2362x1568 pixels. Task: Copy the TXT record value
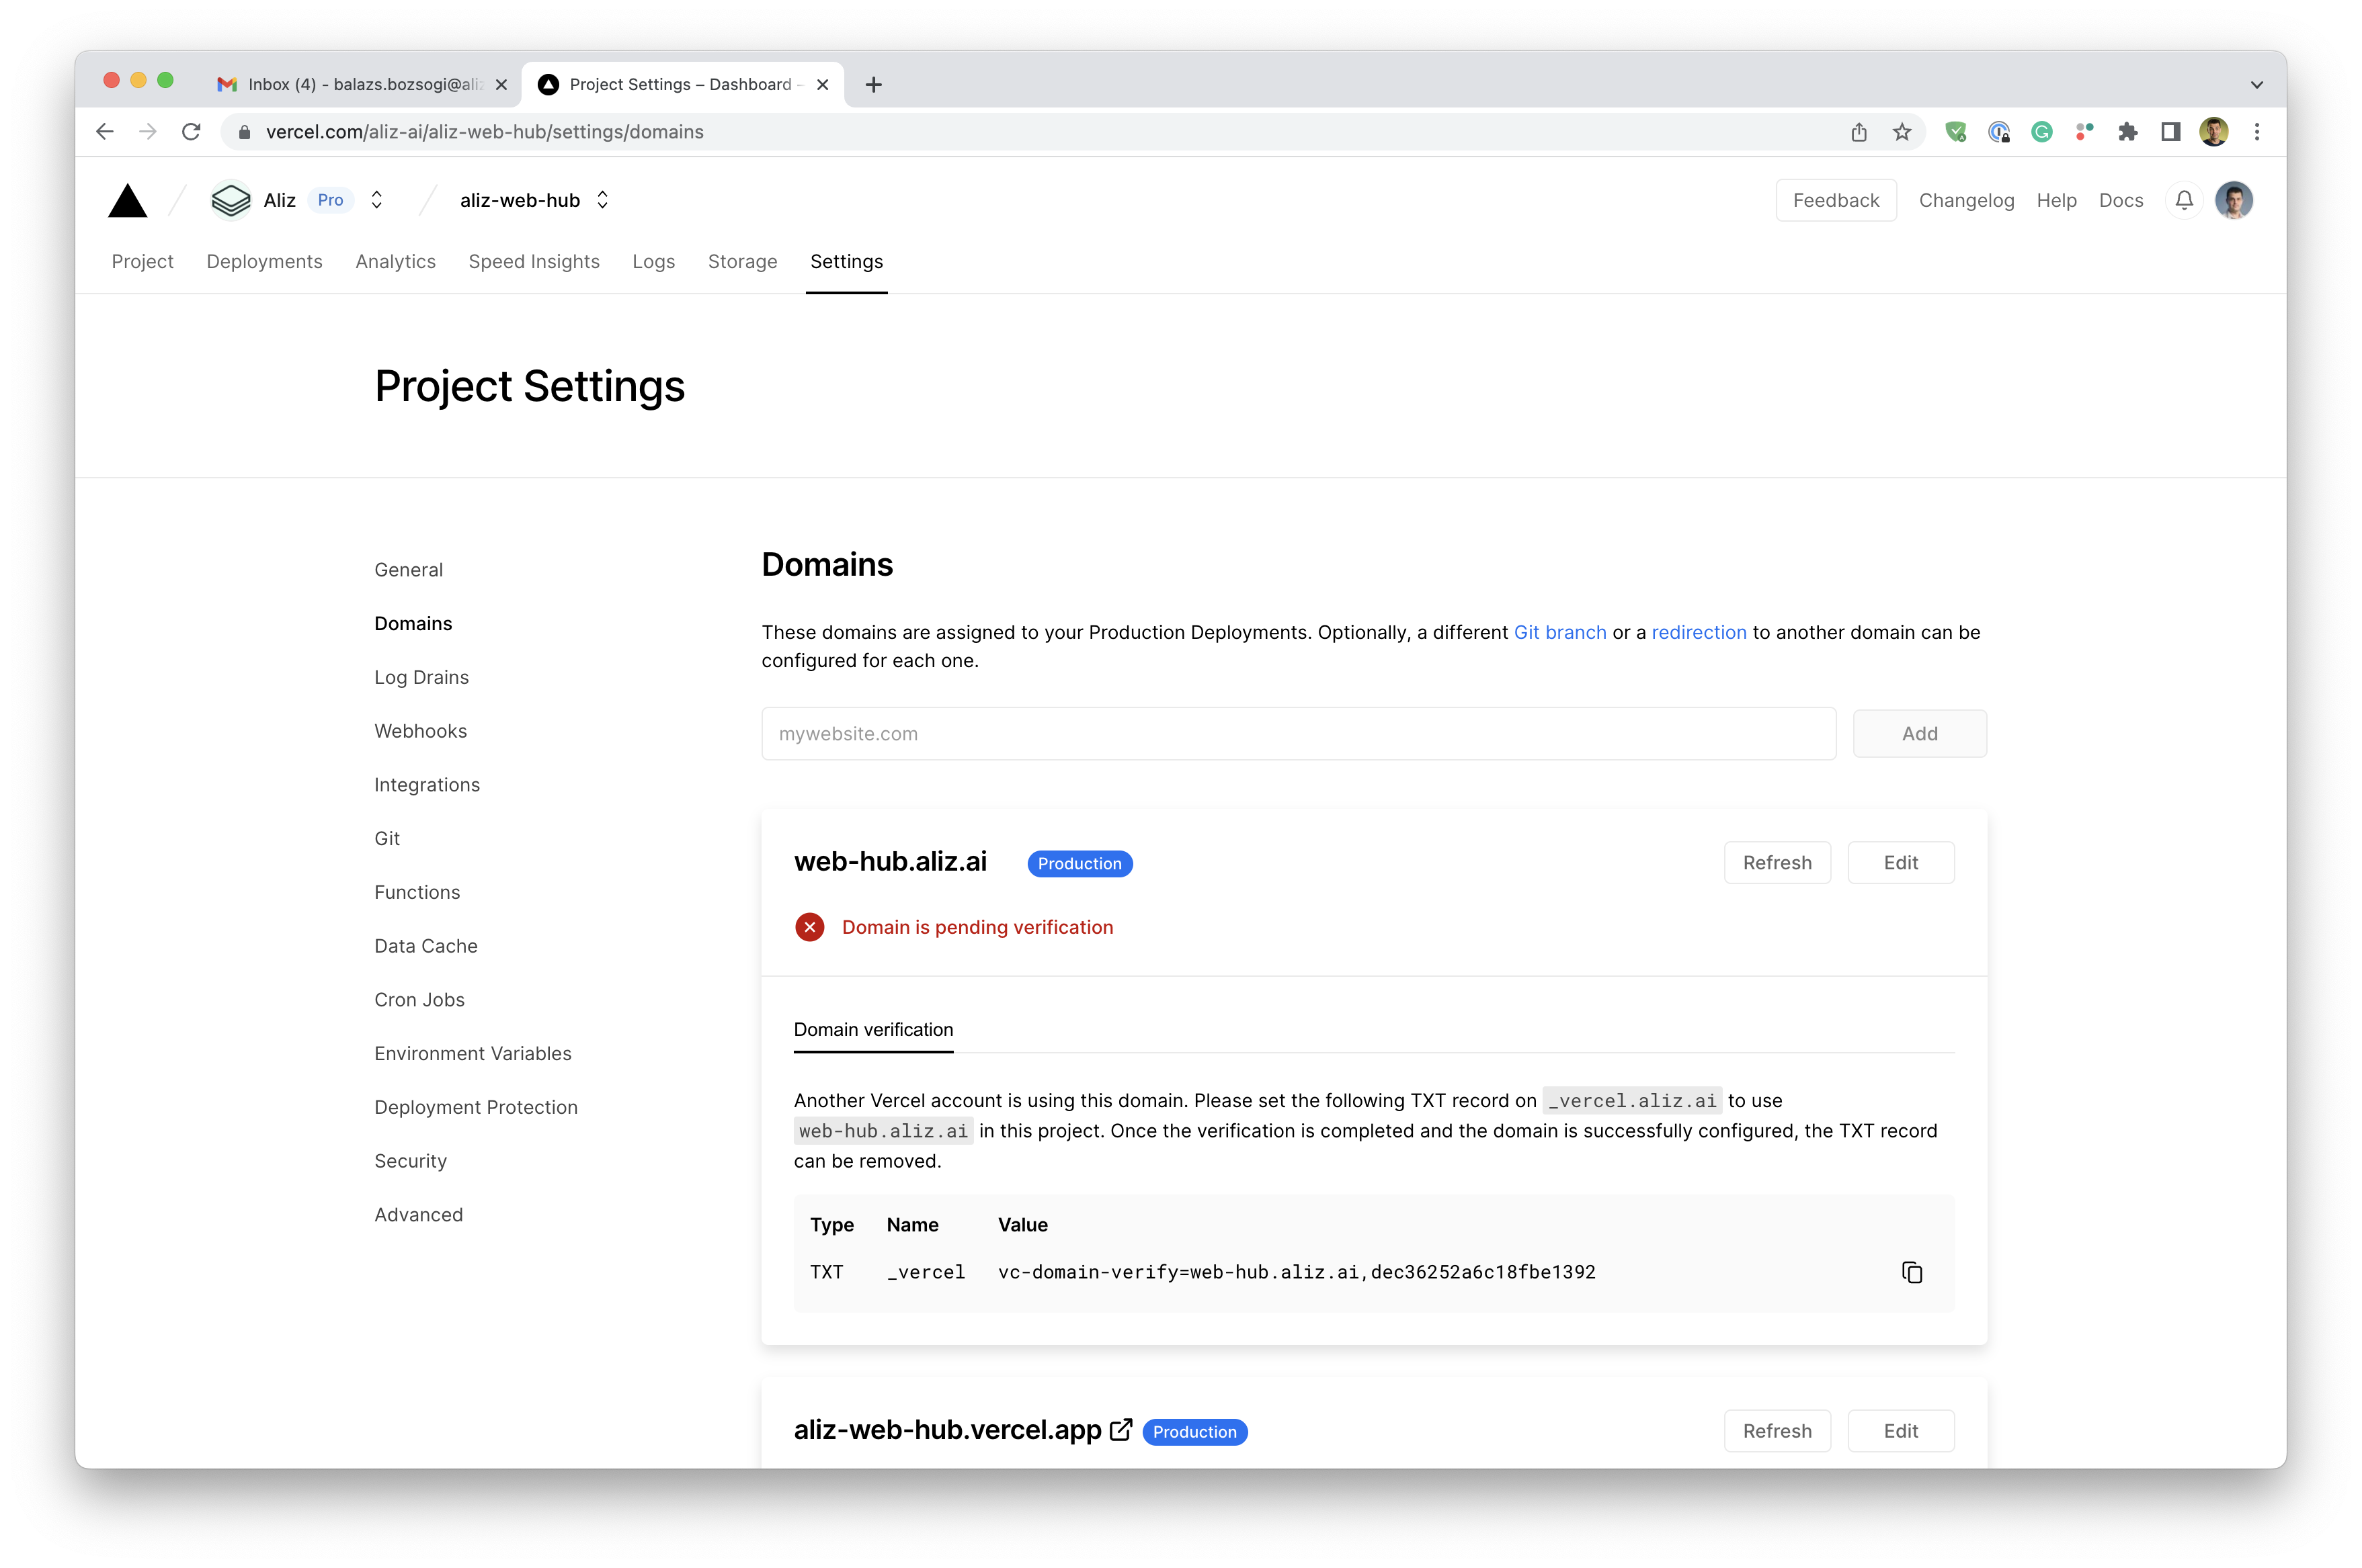1911,1272
